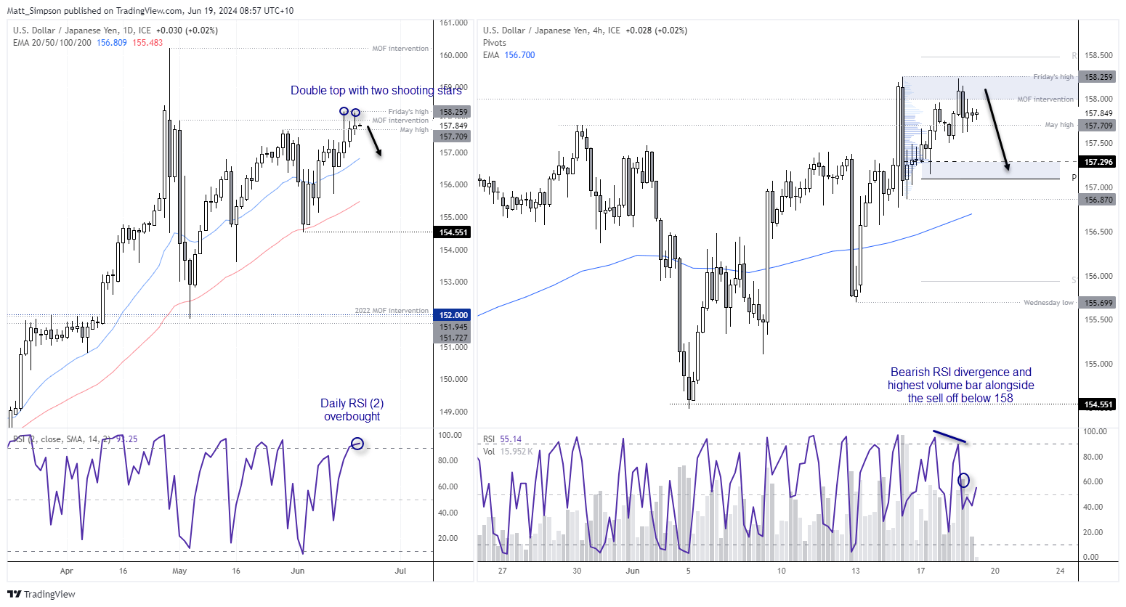Click the daily RSI legend showing 93.25
Image resolution: width=1126 pixels, height=607 pixels.
click(76, 439)
